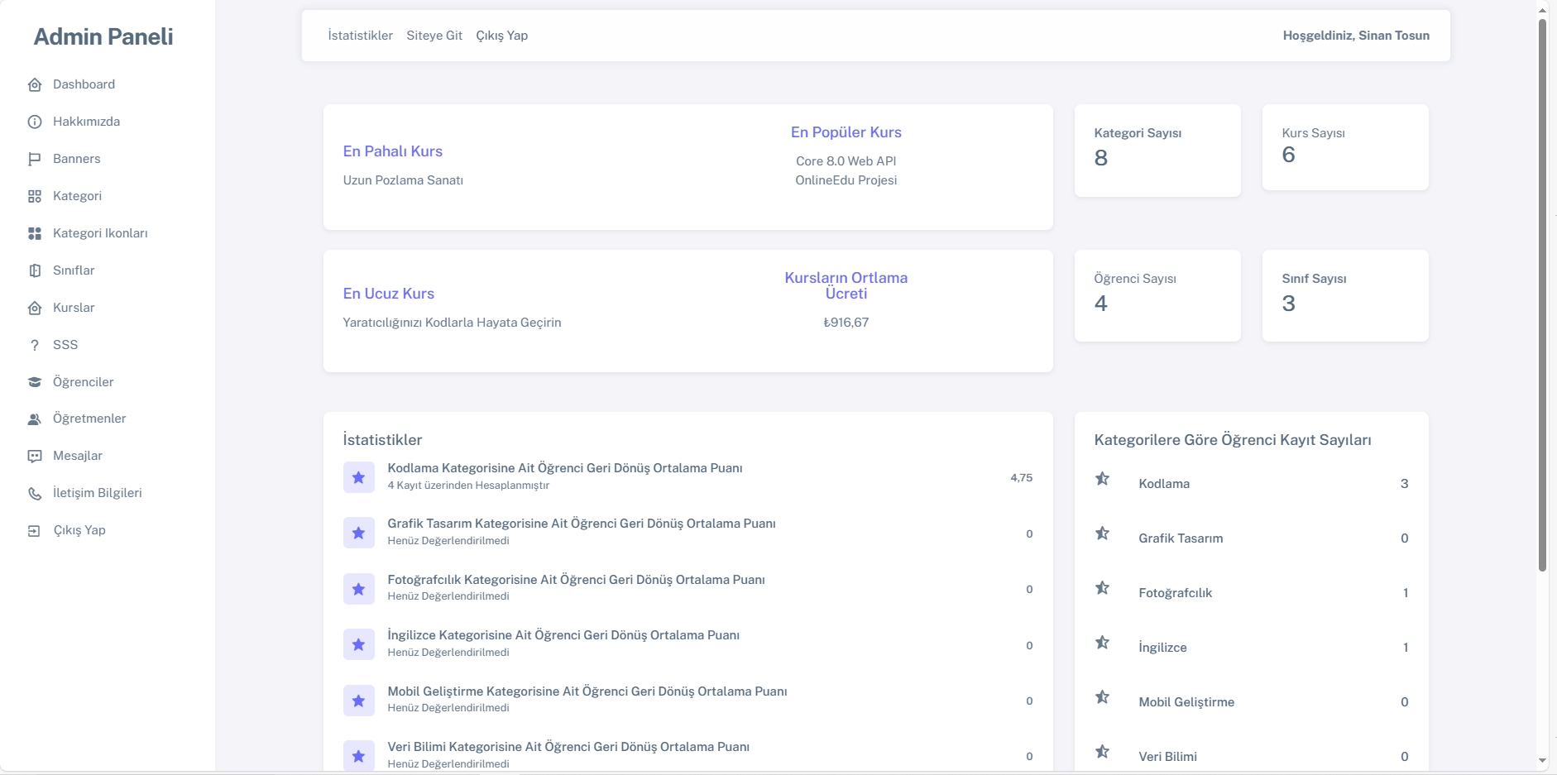Go to Öğretmenler page in sidebar
This screenshot has width=1557, height=775.
pyautogui.click(x=89, y=419)
